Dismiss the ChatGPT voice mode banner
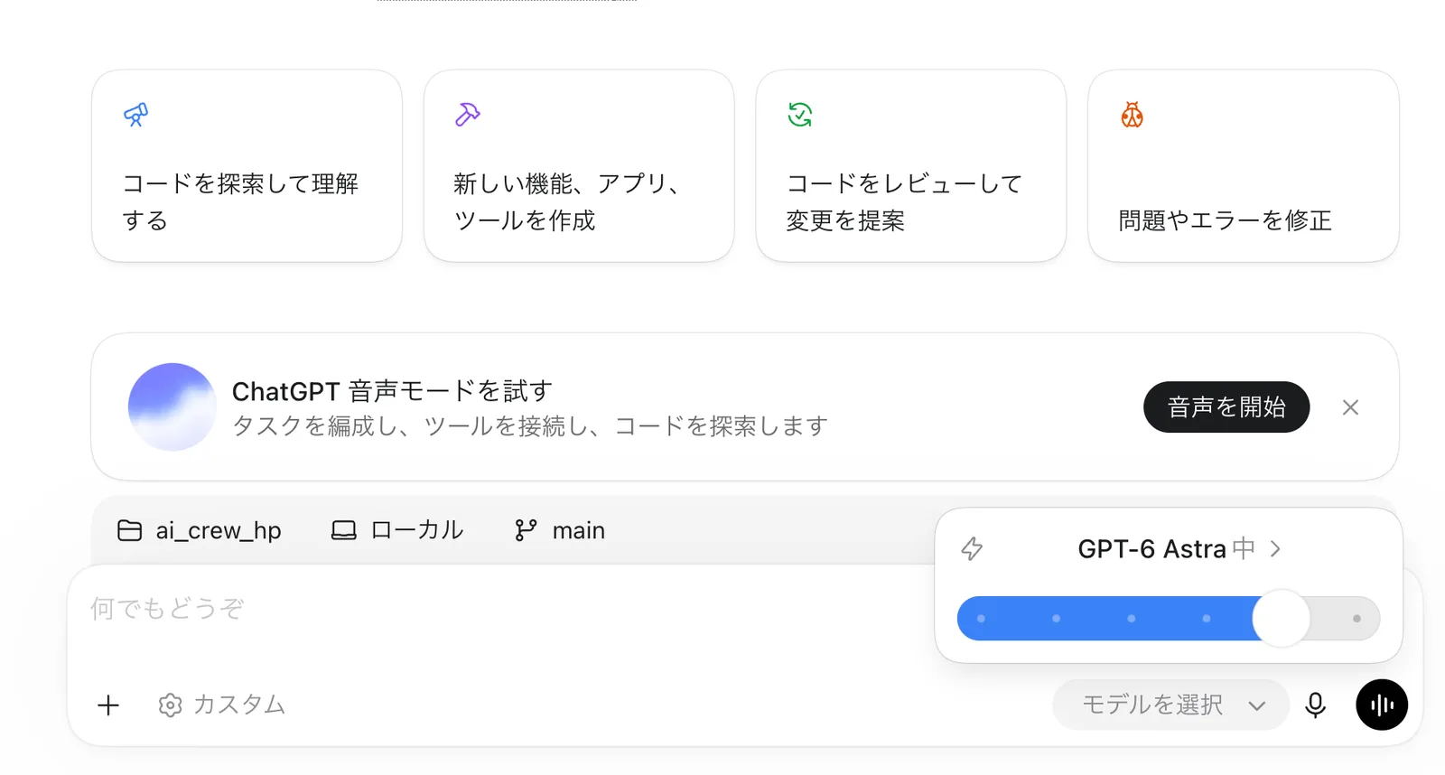 1350,407
